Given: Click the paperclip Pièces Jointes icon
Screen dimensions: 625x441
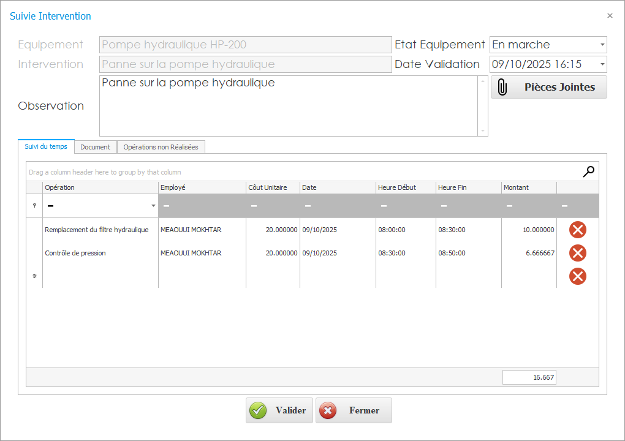Looking at the screenshot, I should 502,87.
